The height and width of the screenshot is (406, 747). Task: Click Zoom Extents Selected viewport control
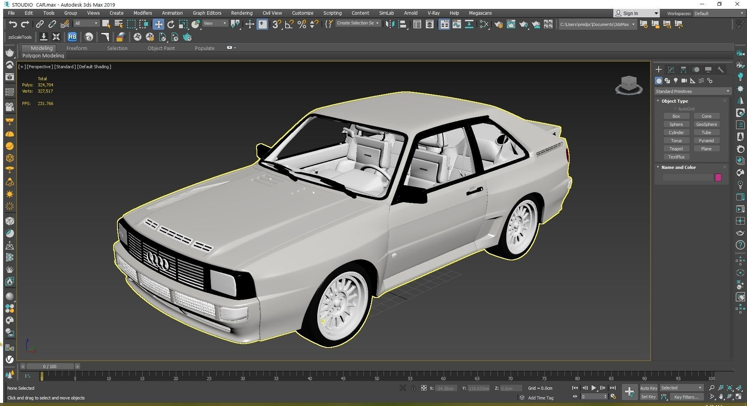[730, 388]
